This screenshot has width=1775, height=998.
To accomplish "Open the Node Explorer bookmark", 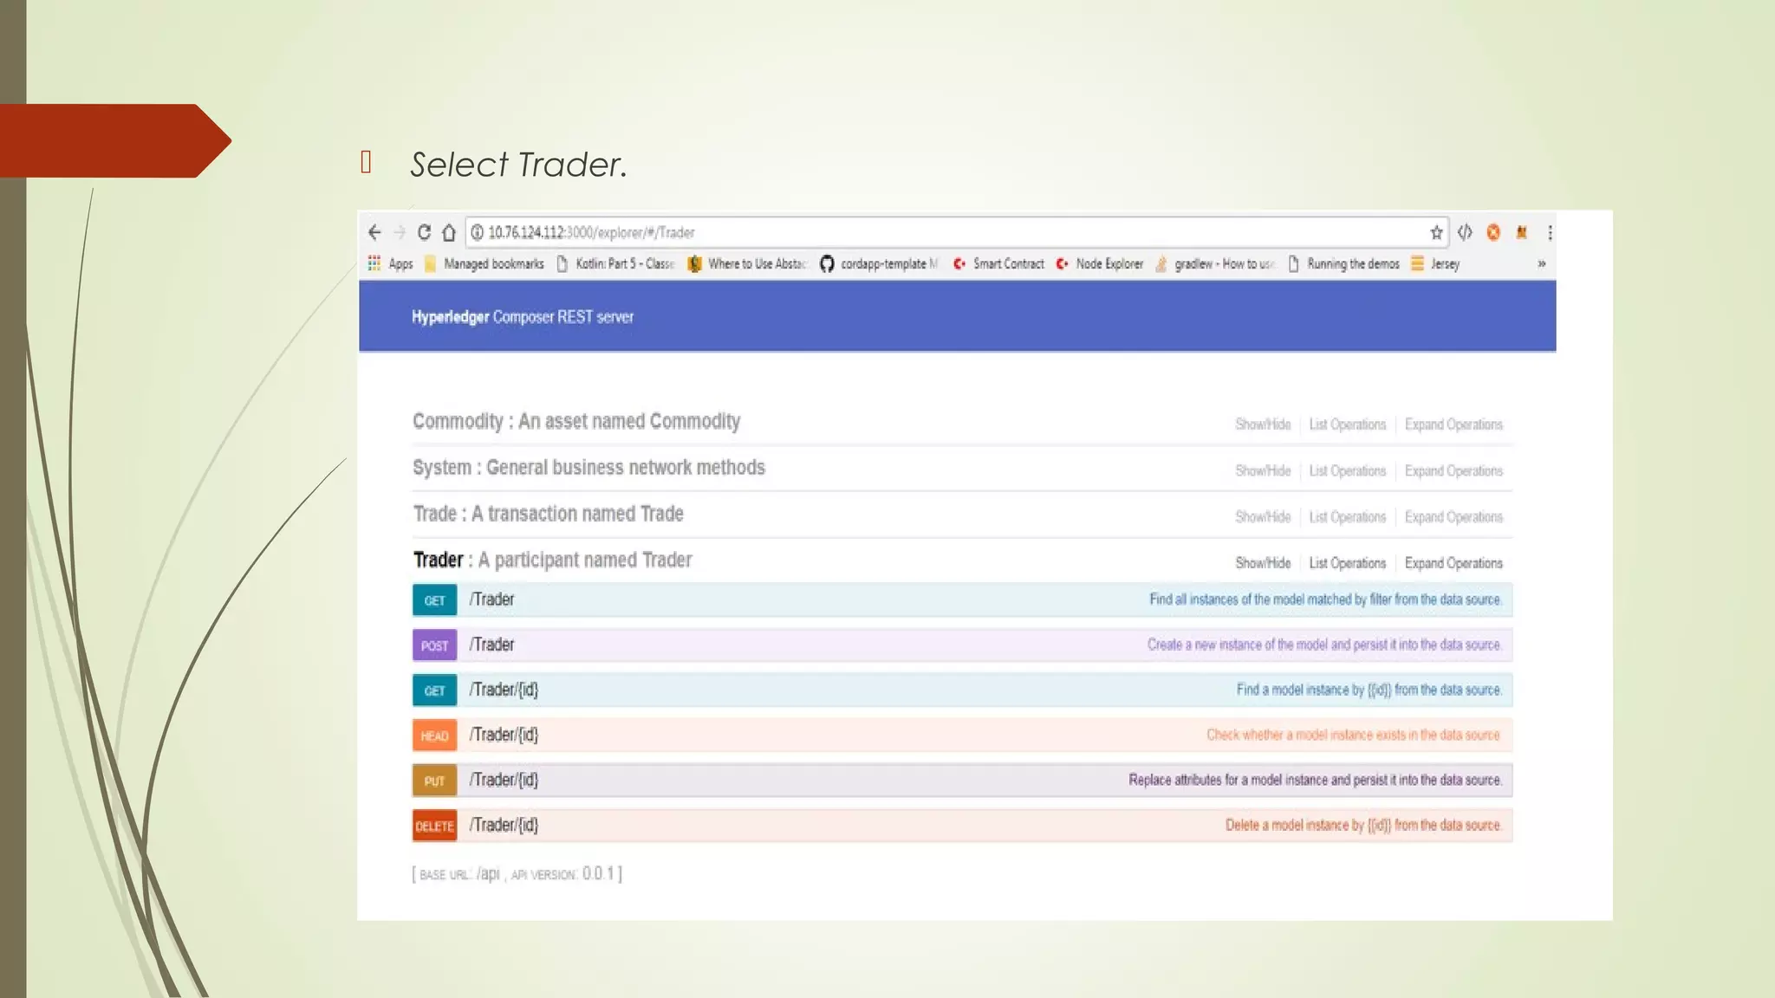I will 1099,263.
